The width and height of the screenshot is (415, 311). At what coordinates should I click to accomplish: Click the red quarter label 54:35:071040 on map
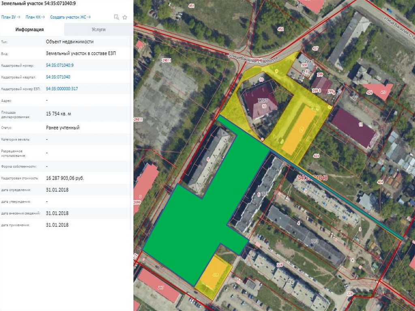click(x=312, y=178)
